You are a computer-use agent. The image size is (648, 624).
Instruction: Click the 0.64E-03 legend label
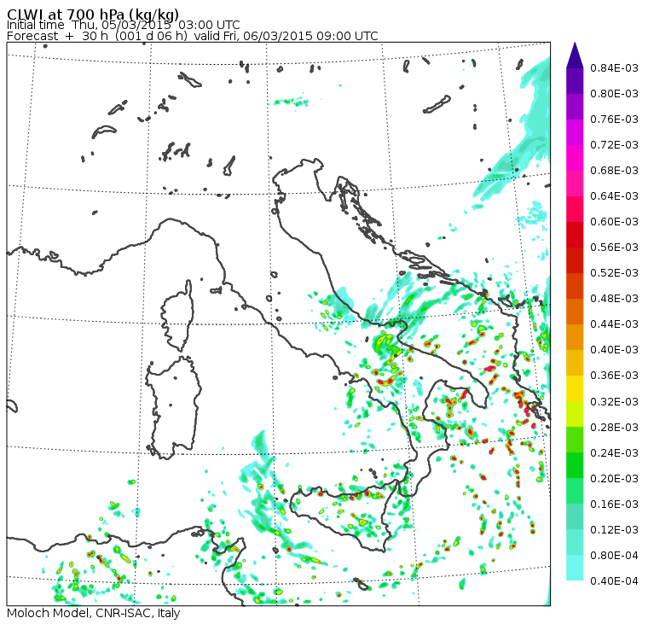click(x=614, y=196)
